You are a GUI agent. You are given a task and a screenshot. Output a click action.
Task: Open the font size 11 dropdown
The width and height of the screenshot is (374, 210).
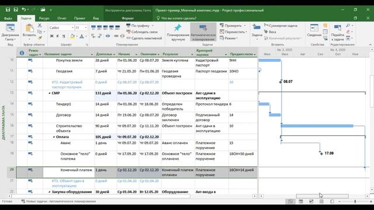(x=86, y=28)
